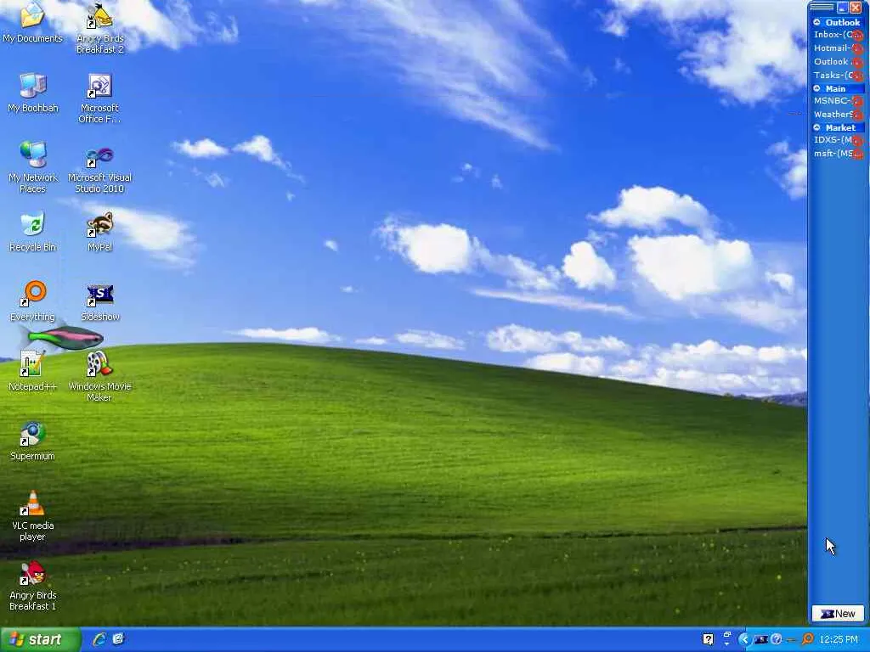The height and width of the screenshot is (652, 870).
Task: Select the VLC media player shortcut
Action: (32, 515)
